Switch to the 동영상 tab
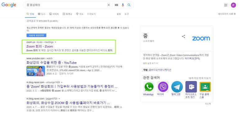The width and height of the screenshot is (240, 113). pyautogui.click(x=67, y=14)
